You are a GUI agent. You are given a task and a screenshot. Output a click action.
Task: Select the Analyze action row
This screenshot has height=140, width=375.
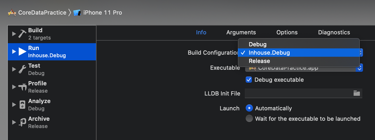point(52,105)
